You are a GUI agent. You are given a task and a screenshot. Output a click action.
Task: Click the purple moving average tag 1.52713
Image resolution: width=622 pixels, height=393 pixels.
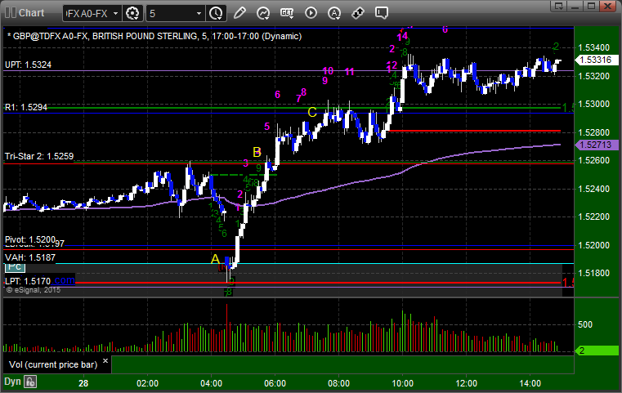pos(596,145)
